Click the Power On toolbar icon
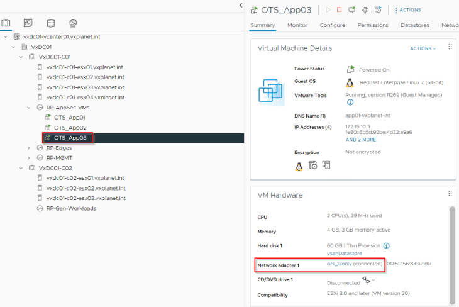The height and width of the screenshot is (307, 459). pyautogui.click(x=328, y=10)
